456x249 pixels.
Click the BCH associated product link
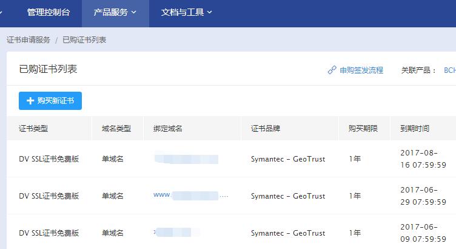pos(449,70)
